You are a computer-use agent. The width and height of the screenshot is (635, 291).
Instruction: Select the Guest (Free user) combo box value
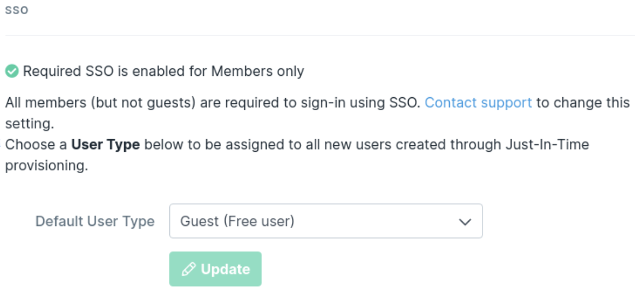pyautogui.click(x=237, y=221)
